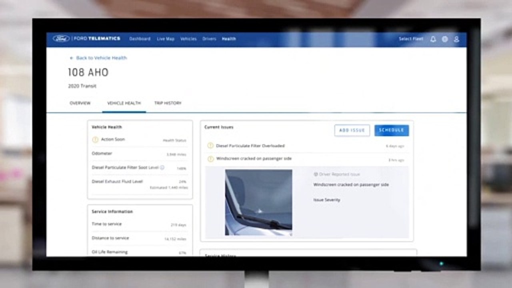512x288 pixels.
Task: Click the Service Information heading
Action: [x=112, y=212]
